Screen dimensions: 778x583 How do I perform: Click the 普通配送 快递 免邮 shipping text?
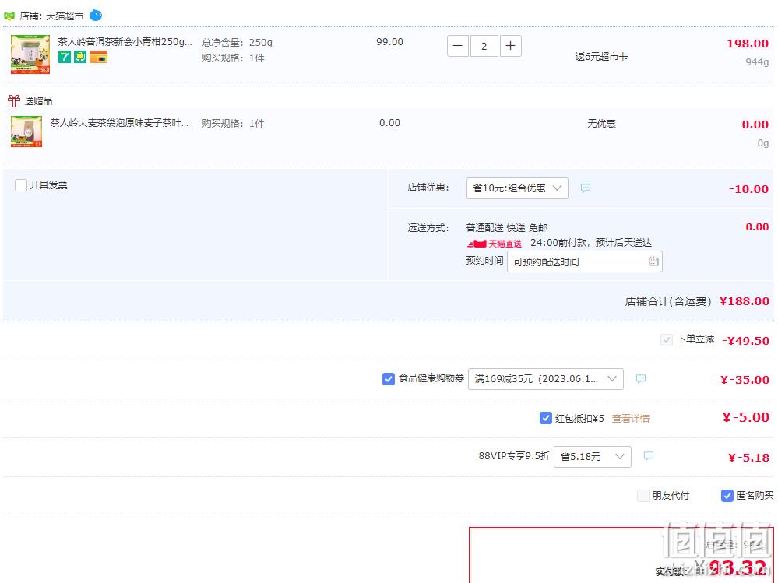(506, 227)
